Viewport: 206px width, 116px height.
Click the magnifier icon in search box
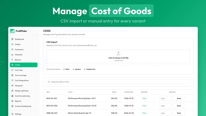tap(49, 82)
